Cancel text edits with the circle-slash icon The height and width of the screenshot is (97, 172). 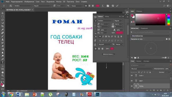coord(113,6)
